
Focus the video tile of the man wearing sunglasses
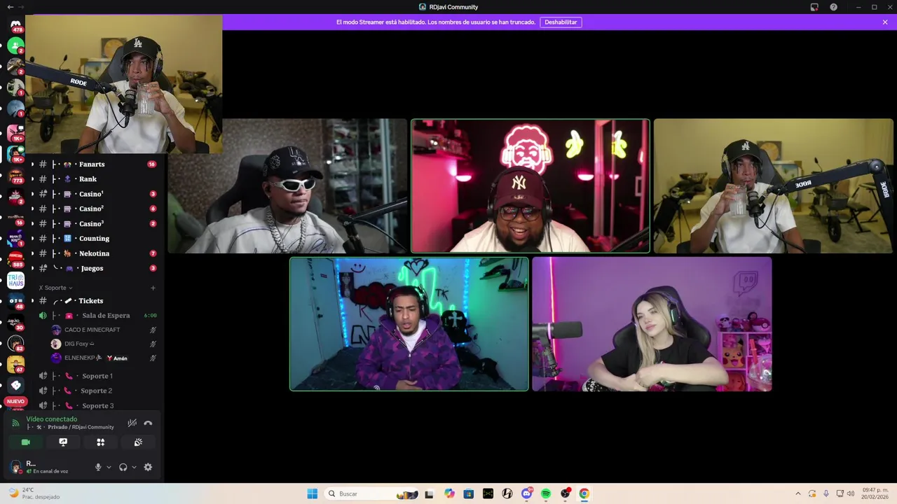[287, 185]
